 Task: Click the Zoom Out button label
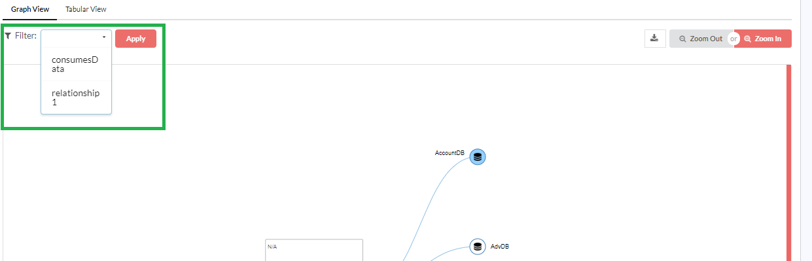[x=706, y=39]
